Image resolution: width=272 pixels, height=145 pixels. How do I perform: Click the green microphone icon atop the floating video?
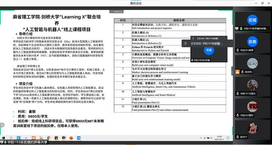pyautogui.click(x=193, y=38)
